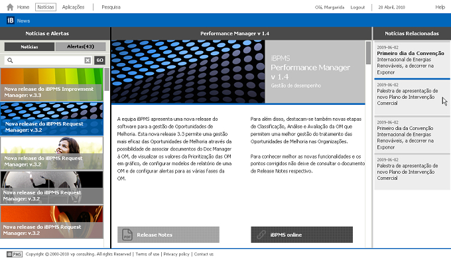Click the link chain icon on iBPMS online
The image size is (451, 260).
coord(261,235)
